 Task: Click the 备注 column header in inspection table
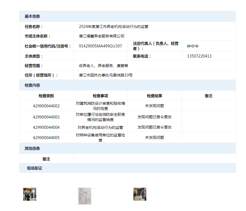point(209,96)
